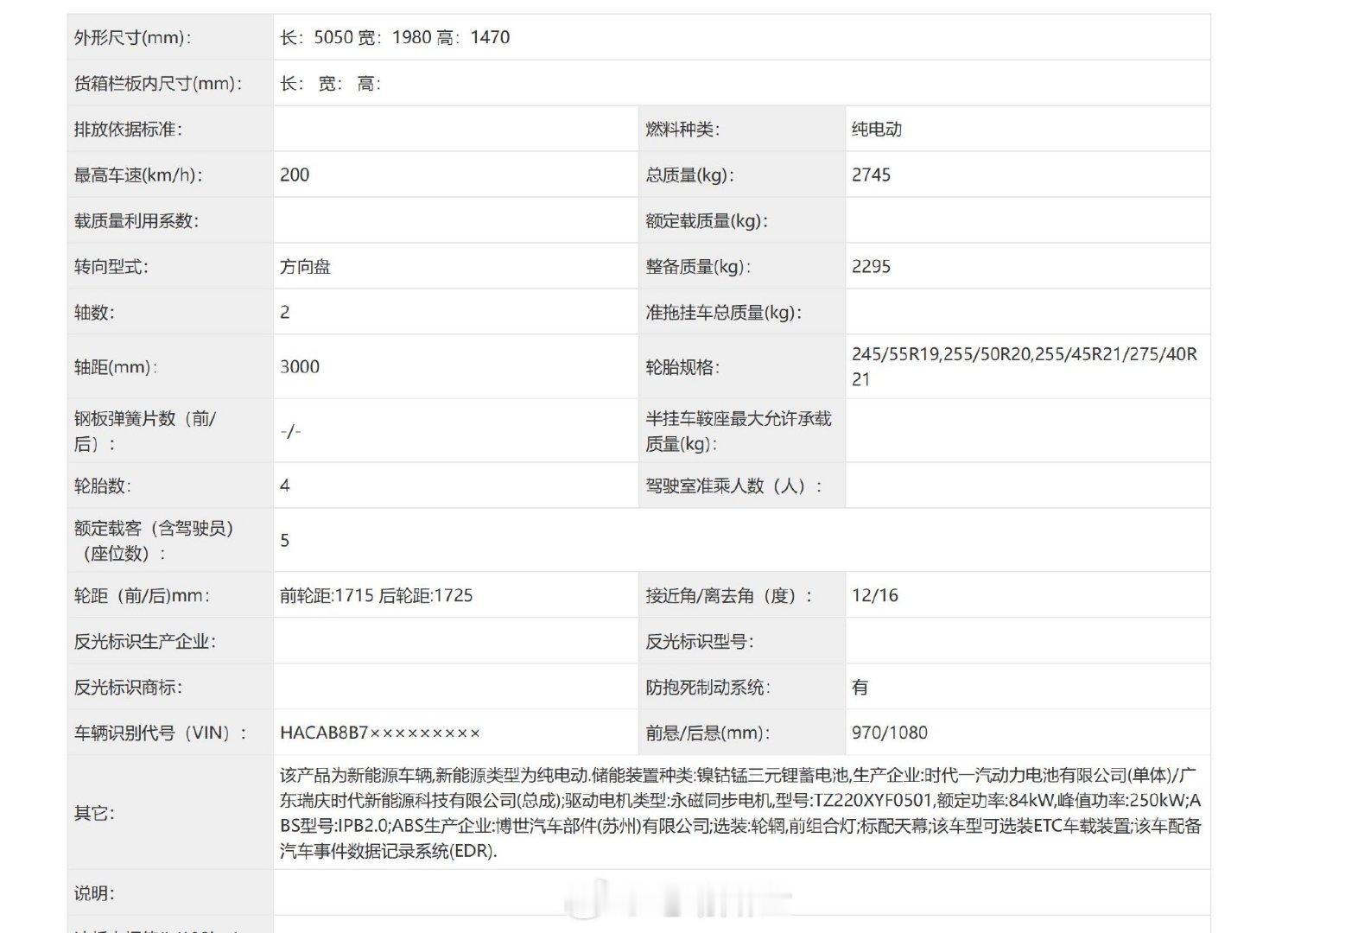Screen dimensions: 1358x933
Task: Click the 轴距(mm) label
Action: 116,366
